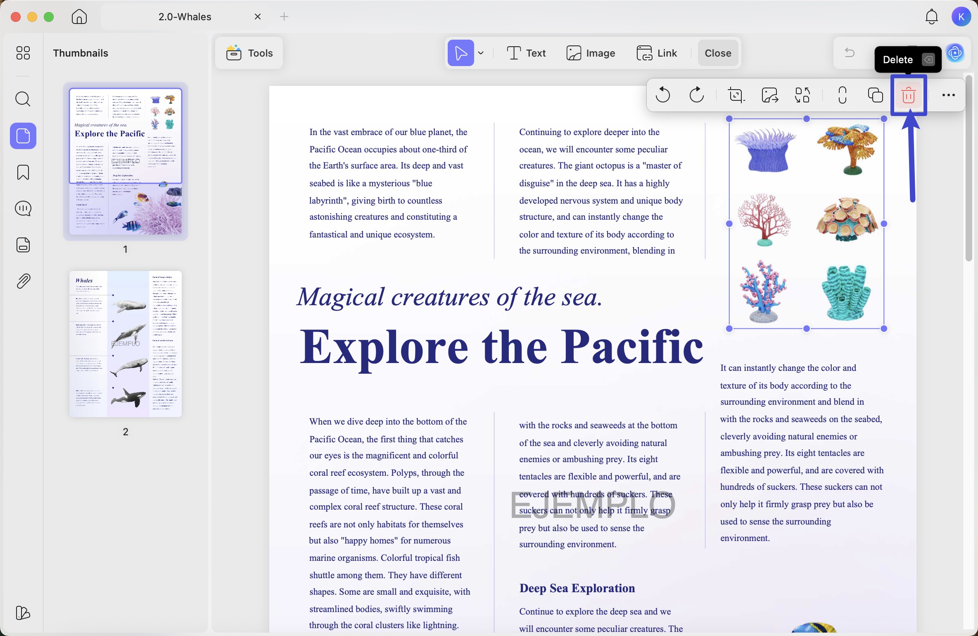This screenshot has height=636, width=978.
Task: Click the copy image icon
Action: 876,95
